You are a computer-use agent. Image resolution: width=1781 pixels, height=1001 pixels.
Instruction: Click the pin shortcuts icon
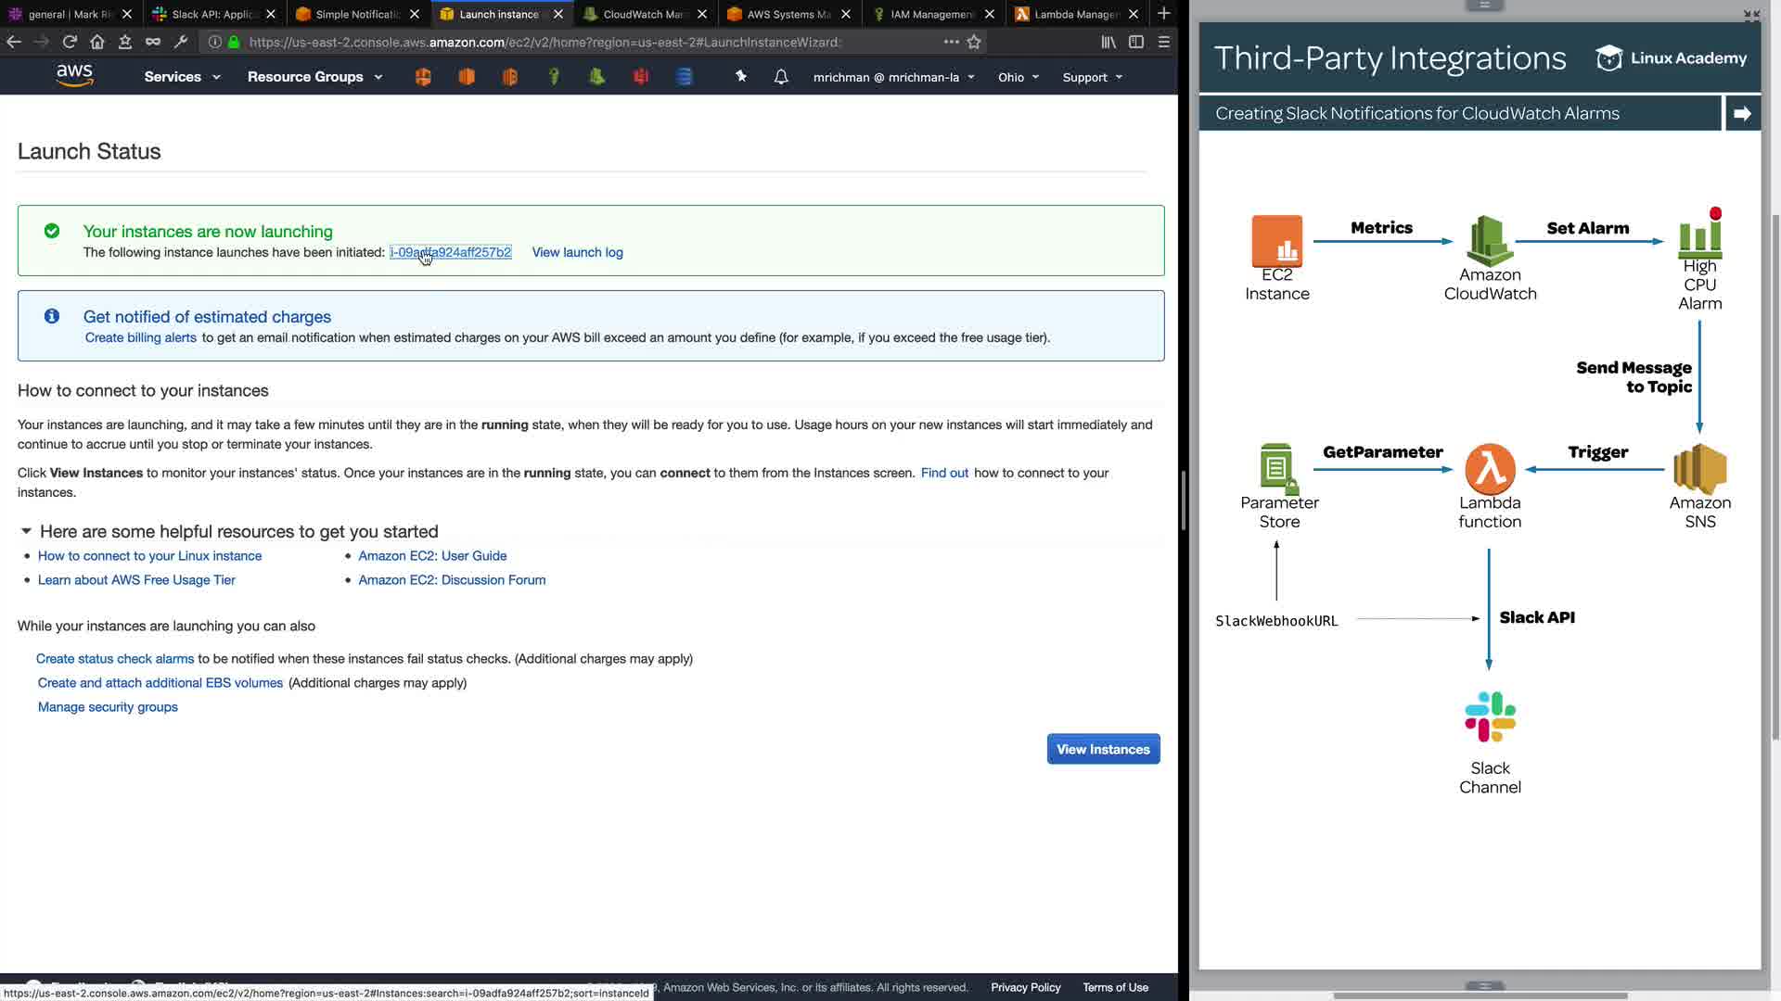pos(741,77)
